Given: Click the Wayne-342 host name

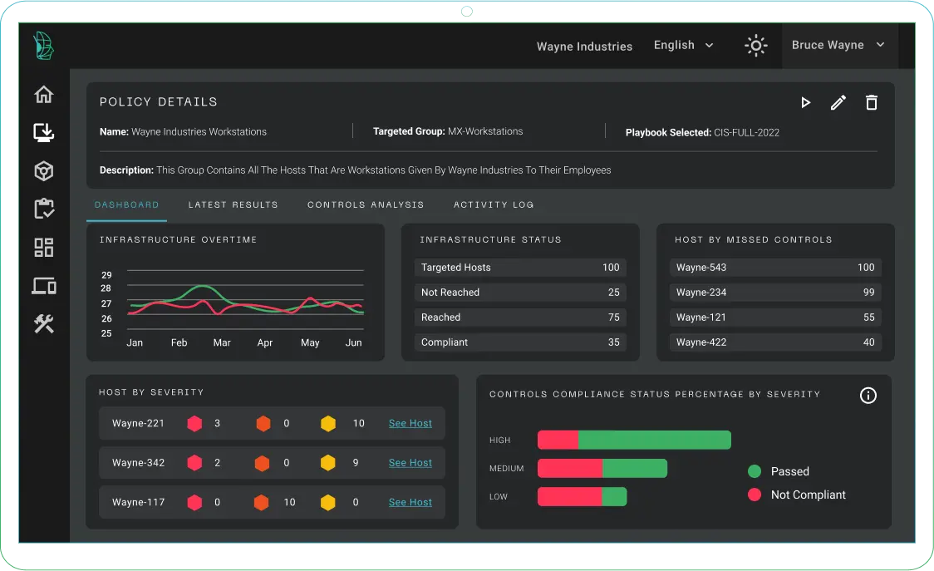Looking at the screenshot, I should (x=138, y=462).
